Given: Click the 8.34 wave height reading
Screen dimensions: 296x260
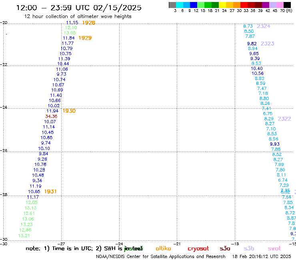Looking at the screenshot, I should (x=289, y=208).
